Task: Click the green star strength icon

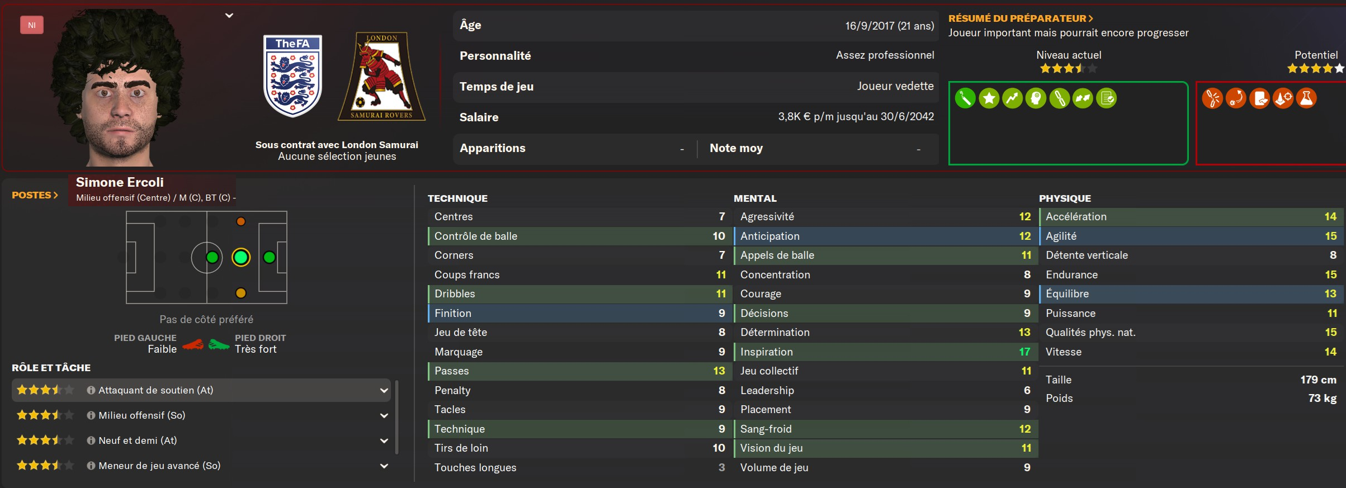Action: click(989, 98)
